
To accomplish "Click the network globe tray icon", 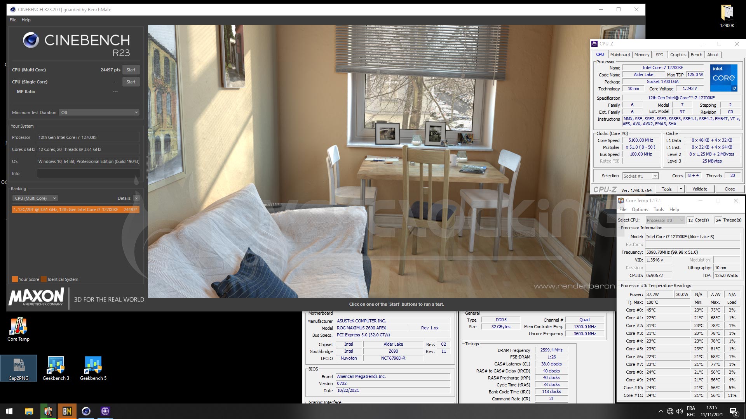I will (x=670, y=411).
